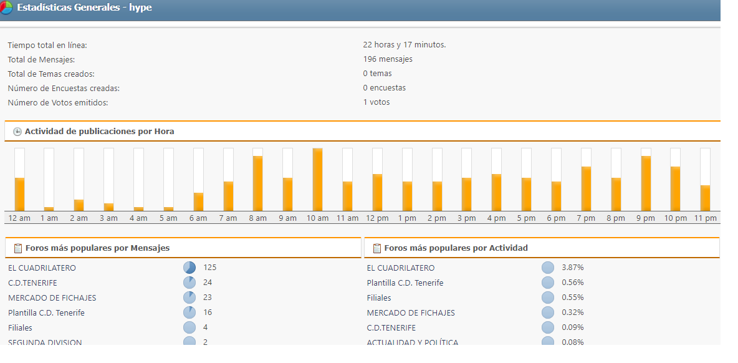Click the '0 encuestas' value
738x363 pixels.
384,88
